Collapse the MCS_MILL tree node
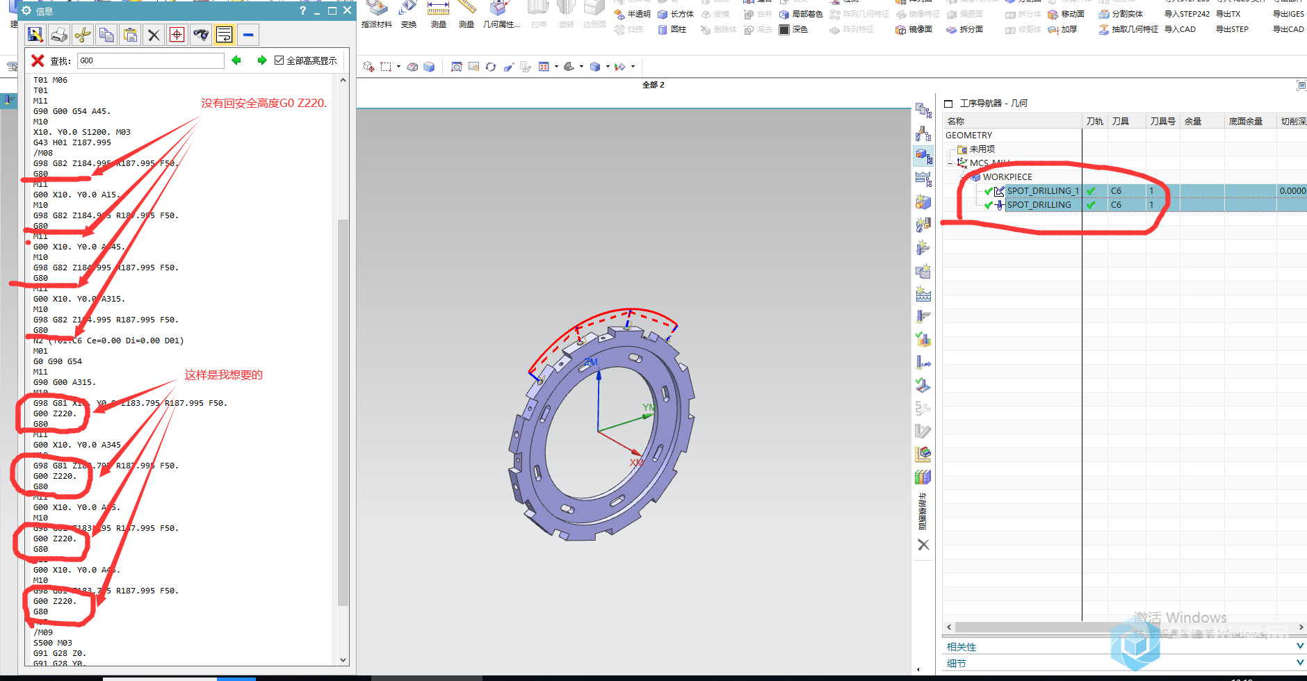 950,163
